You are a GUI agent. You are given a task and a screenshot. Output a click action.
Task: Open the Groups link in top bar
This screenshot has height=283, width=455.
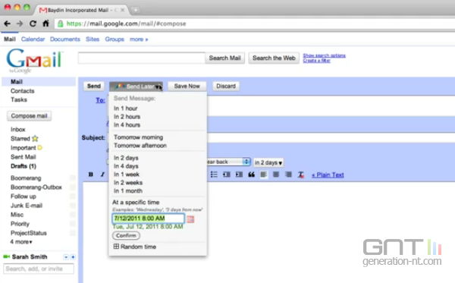[115, 39]
